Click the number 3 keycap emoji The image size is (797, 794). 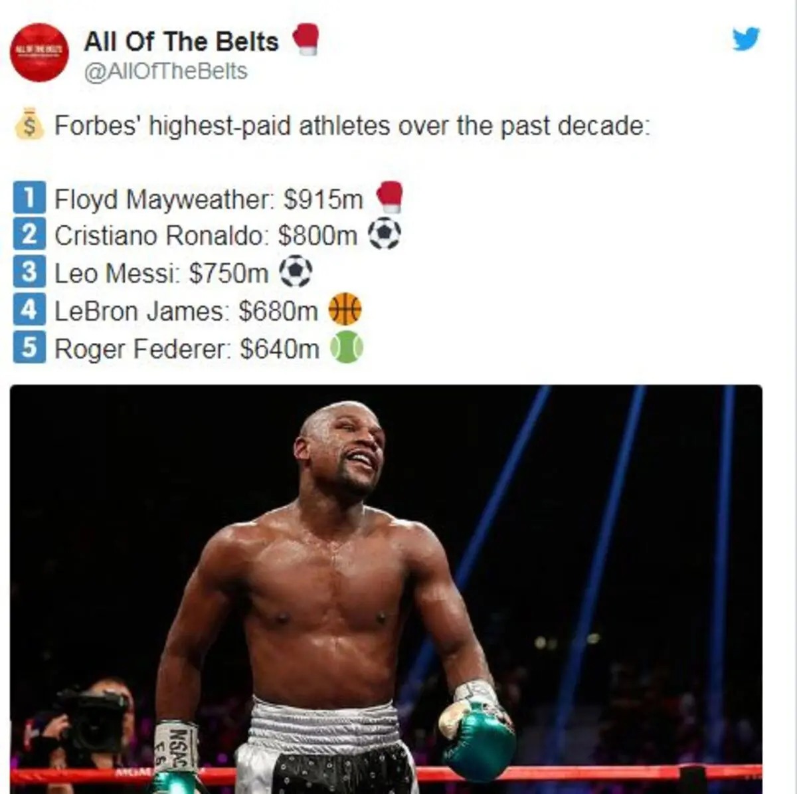click(29, 272)
